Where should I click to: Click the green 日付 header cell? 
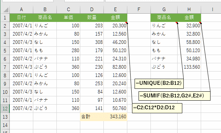pyautogui.click(x=21, y=18)
